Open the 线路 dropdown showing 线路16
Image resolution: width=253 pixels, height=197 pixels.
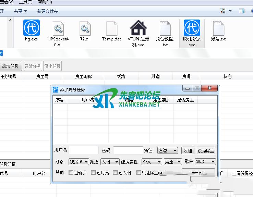(79, 162)
